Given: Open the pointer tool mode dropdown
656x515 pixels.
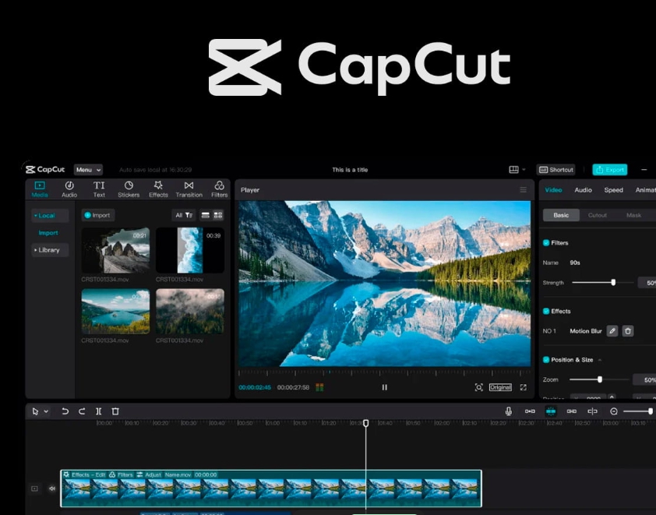Looking at the screenshot, I should click(x=46, y=411).
